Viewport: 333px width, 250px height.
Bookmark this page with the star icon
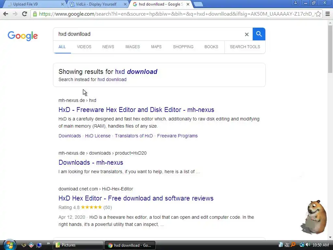(x=318, y=14)
